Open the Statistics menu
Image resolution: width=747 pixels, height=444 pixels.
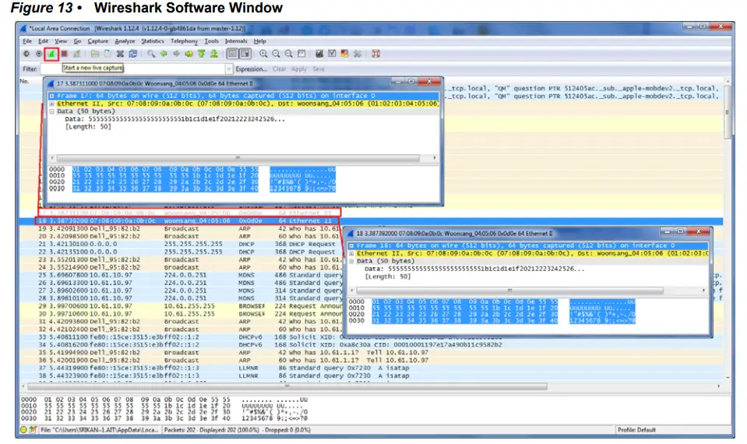pos(153,41)
